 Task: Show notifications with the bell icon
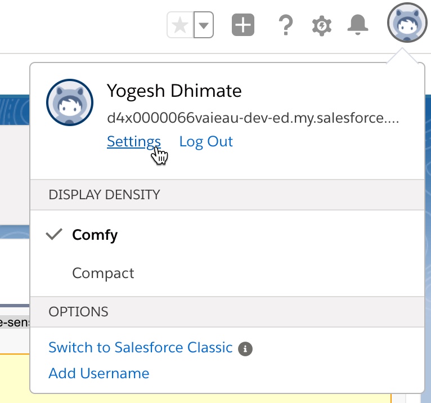[x=358, y=25]
